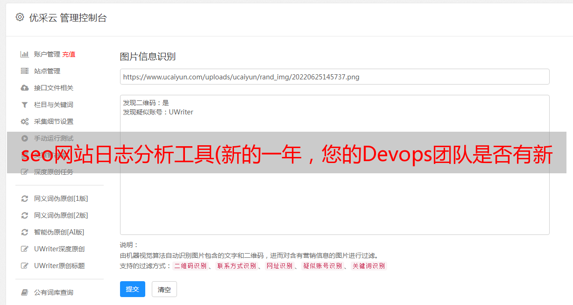Click the 说明： label
The image size is (573, 305).
[129, 245]
